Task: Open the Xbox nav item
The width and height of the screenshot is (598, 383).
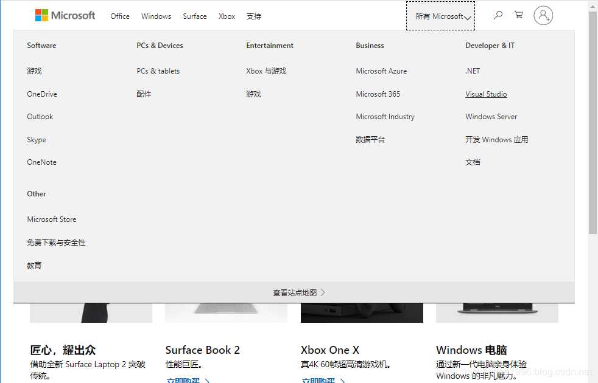Action: pyautogui.click(x=227, y=16)
